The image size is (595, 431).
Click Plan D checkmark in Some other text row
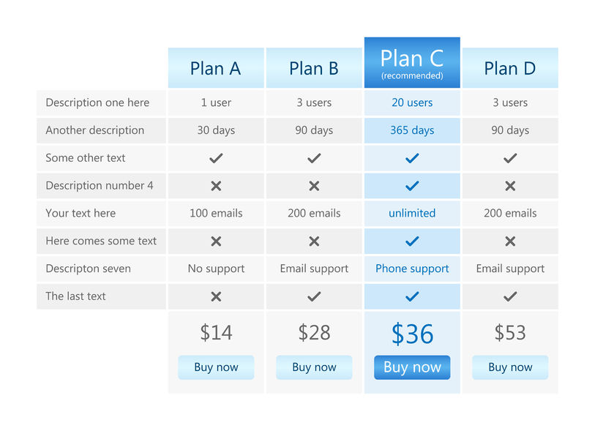510,158
